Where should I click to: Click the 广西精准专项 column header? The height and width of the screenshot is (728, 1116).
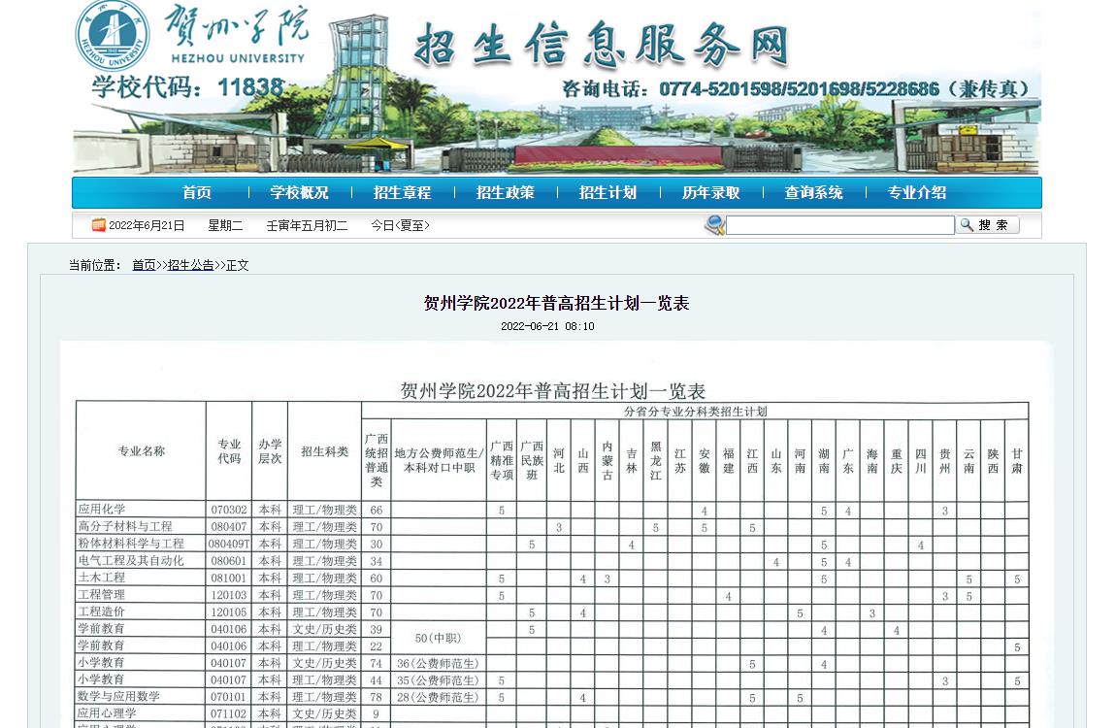pos(502,460)
